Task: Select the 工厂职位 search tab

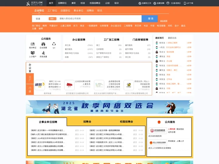Action: [x=52, y=11]
